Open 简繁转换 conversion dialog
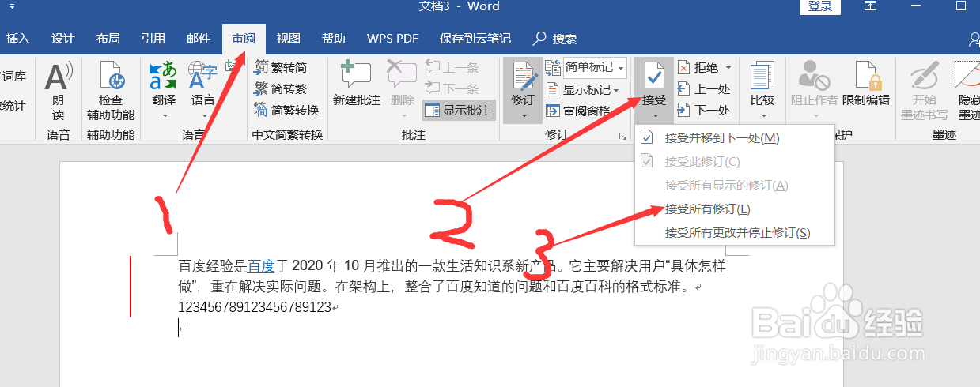Screen dimensions: 980x387 click(x=286, y=110)
